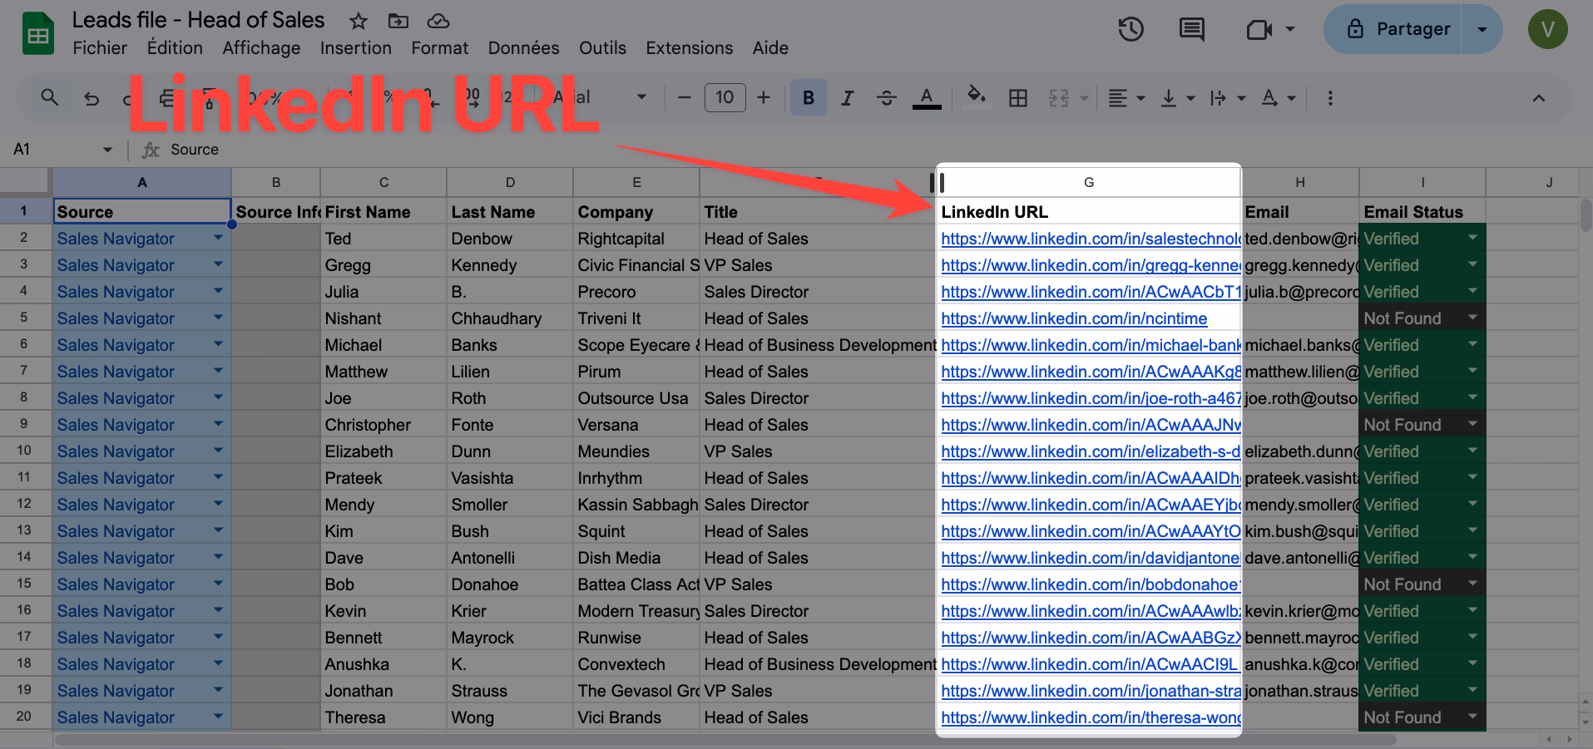Open account avatar V

[x=1547, y=30]
